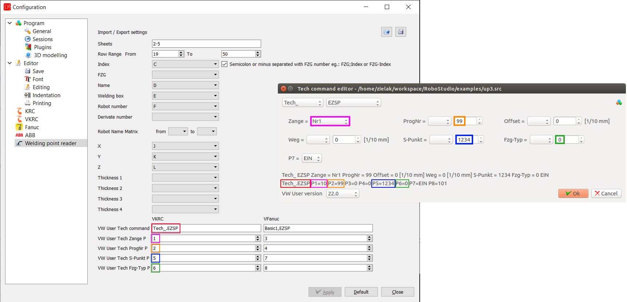Screen dimensions: 627x302
Task: Open the Z column dropdown
Action: coord(185,167)
